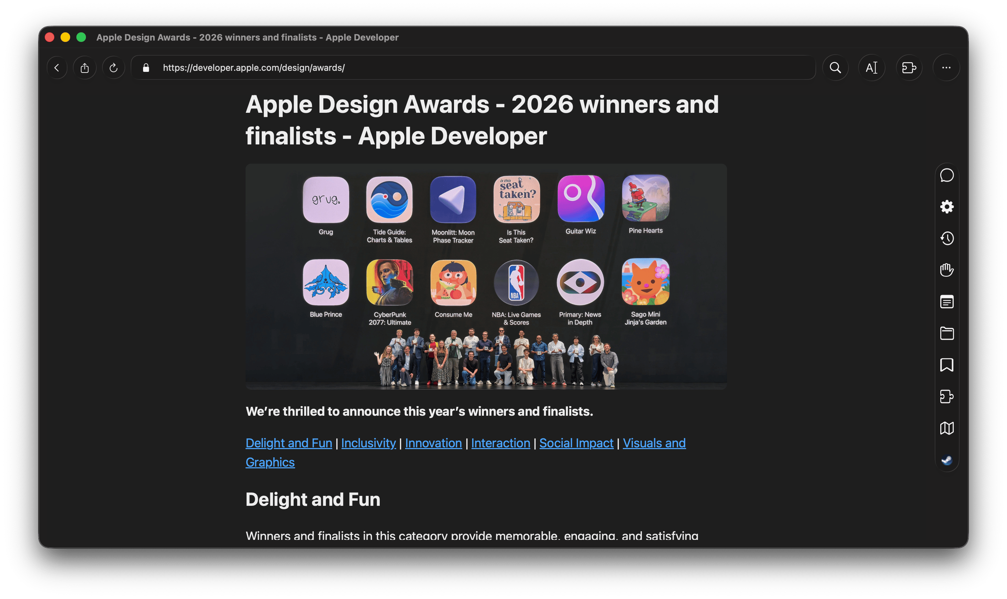
Task: Open the folder icon in the sidebar
Action: click(x=946, y=334)
